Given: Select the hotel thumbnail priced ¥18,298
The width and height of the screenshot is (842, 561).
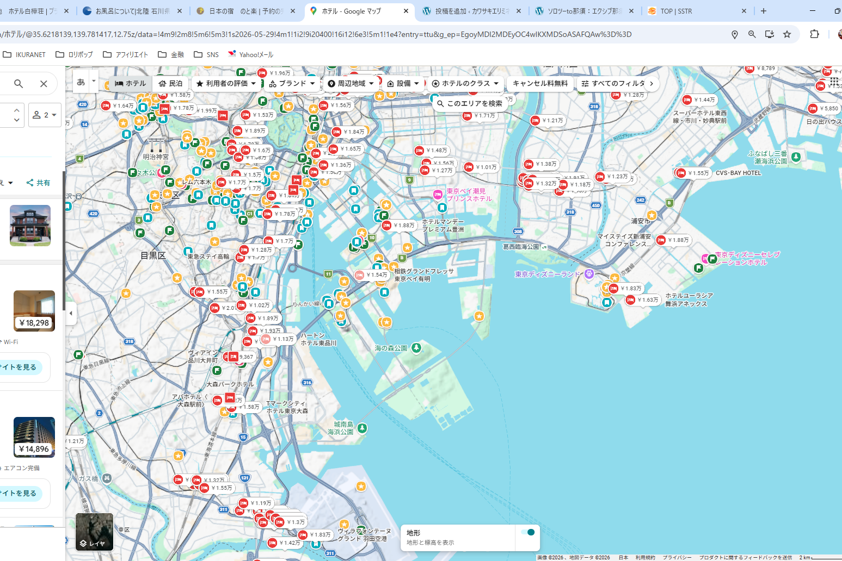Looking at the screenshot, I should 34,310.
